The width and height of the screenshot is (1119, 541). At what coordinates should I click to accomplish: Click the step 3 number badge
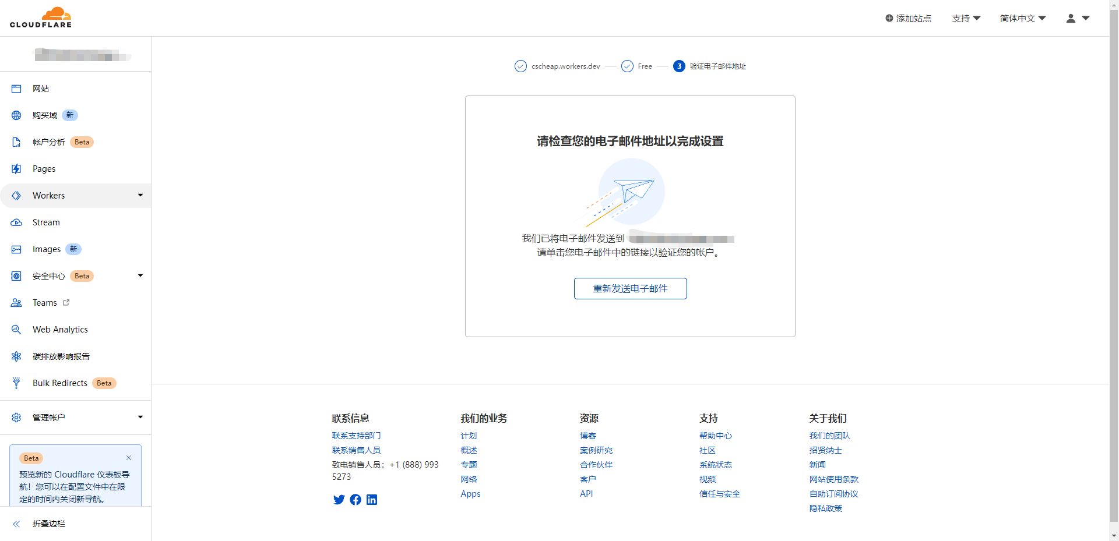[x=679, y=66]
